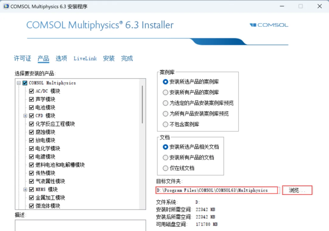Minimize the installer window

282,6
